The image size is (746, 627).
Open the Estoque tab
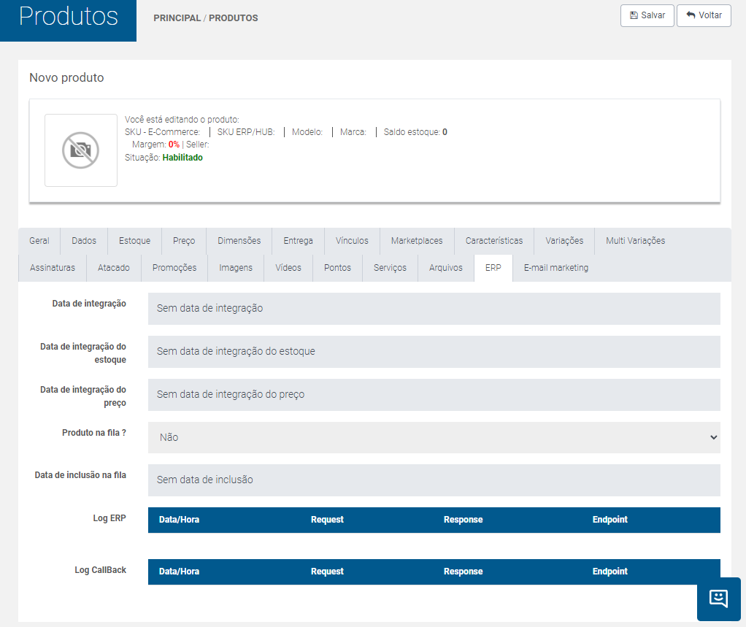point(134,241)
